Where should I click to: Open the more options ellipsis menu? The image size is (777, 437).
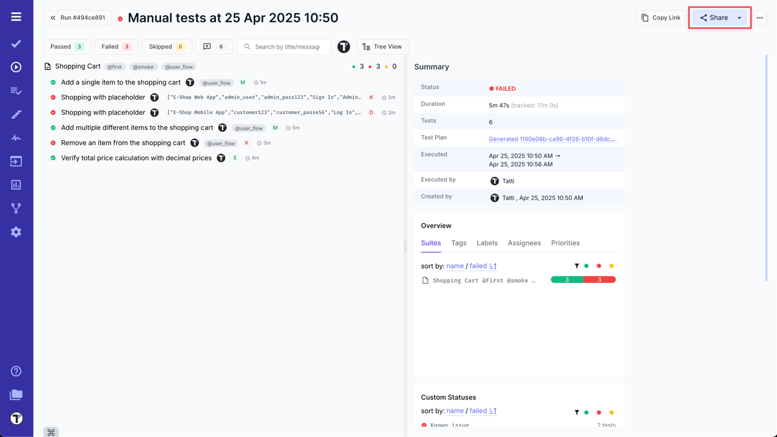tap(760, 18)
